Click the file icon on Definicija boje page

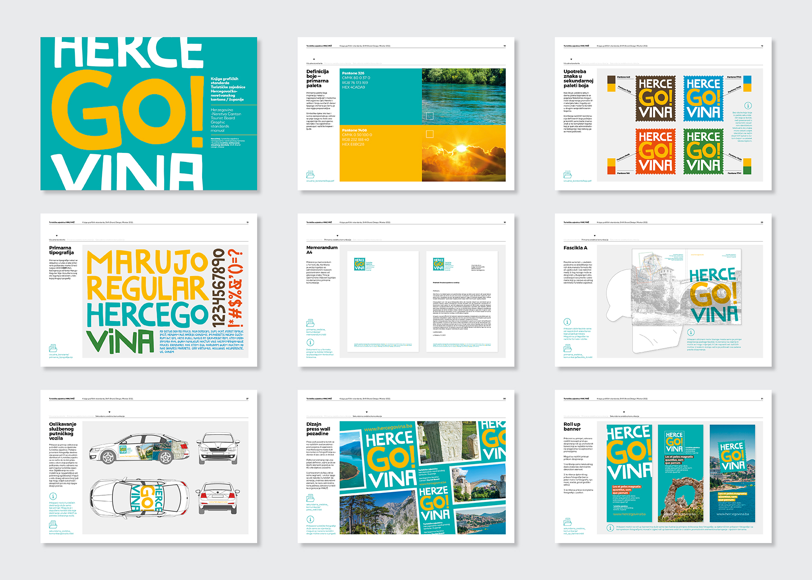pos(310,174)
